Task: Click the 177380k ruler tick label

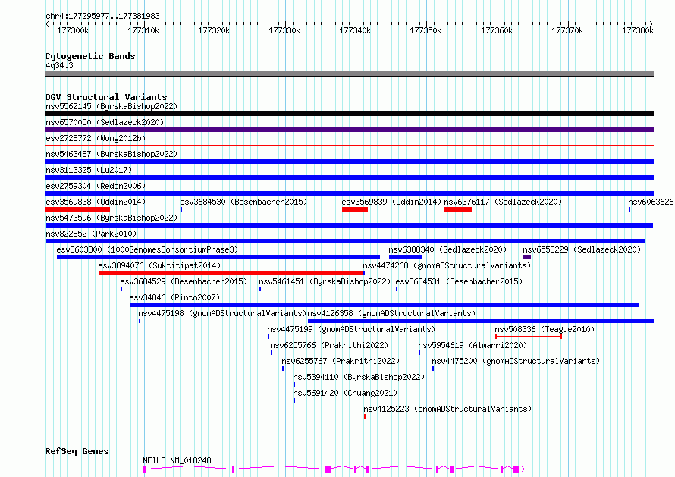Action: [638, 31]
